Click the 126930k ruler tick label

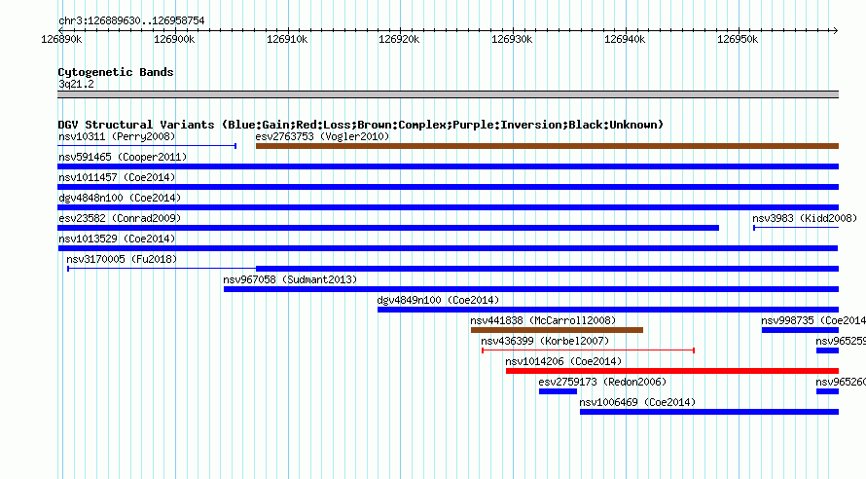tap(512, 39)
